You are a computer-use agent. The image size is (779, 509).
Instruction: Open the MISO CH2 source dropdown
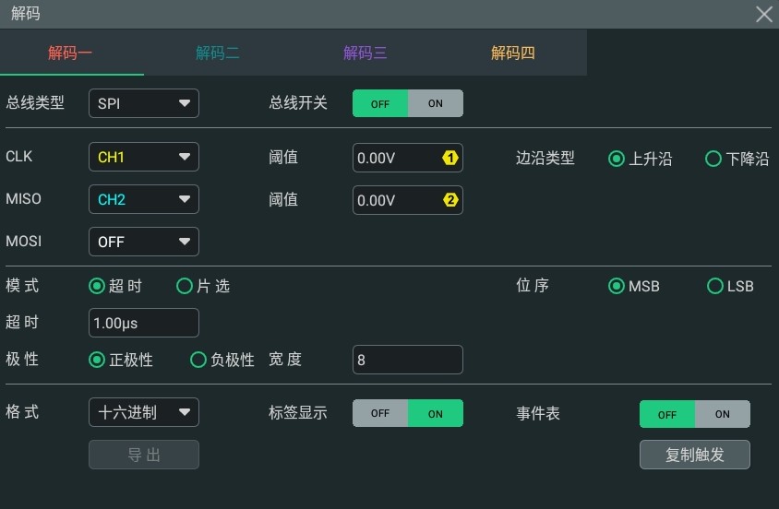[x=144, y=199]
